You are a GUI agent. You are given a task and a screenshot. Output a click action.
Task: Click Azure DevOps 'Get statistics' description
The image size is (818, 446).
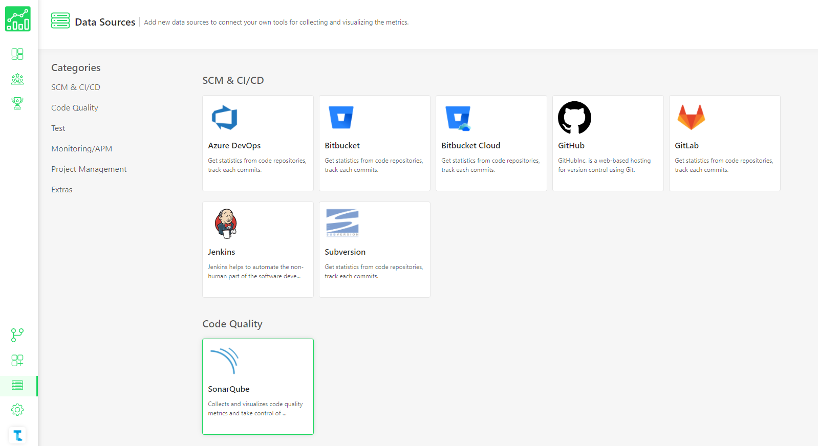[x=257, y=165]
